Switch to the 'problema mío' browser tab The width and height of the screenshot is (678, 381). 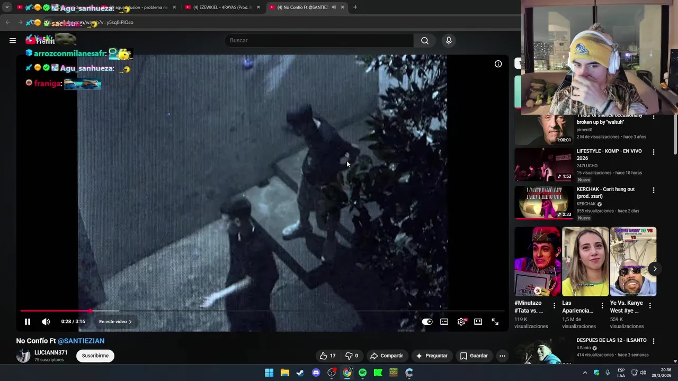[138, 7]
